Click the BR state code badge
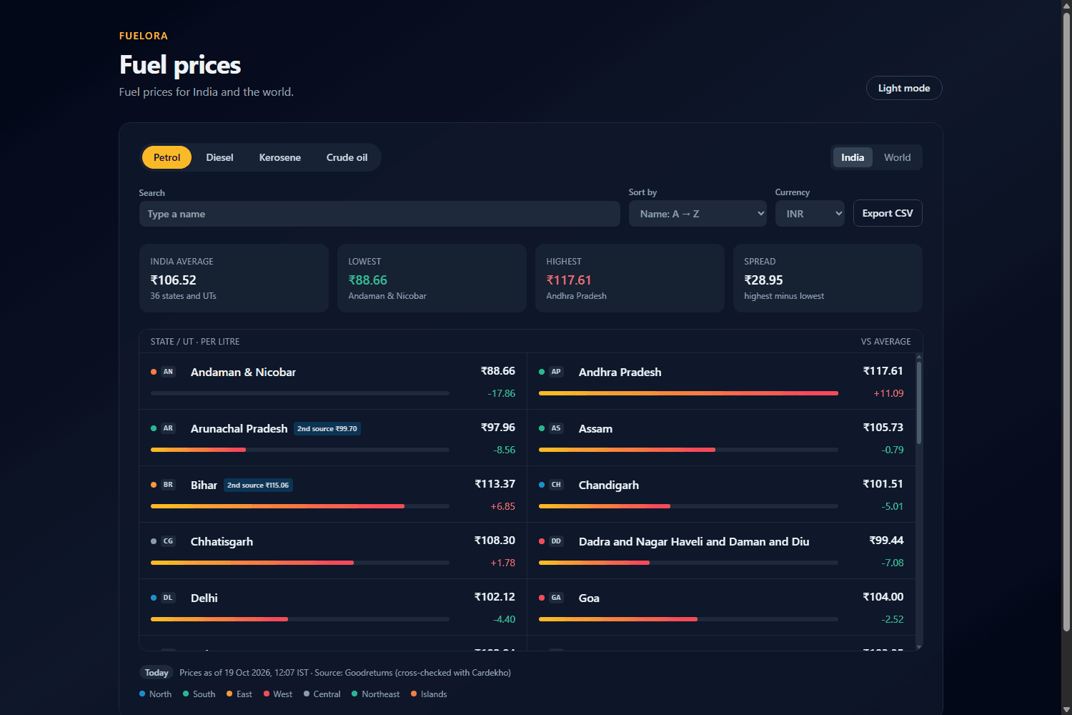 tap(168, 485)
